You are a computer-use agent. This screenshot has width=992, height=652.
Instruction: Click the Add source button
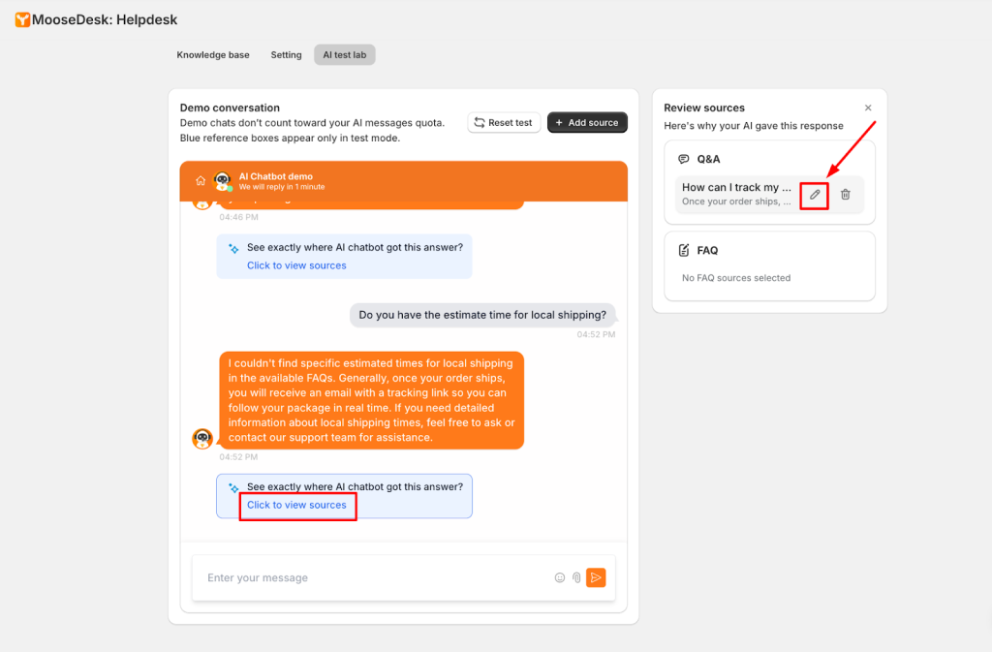pos(587,123)
